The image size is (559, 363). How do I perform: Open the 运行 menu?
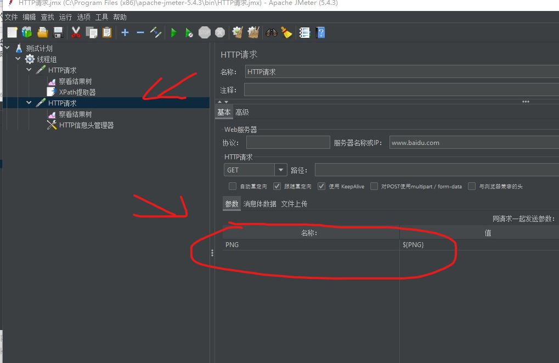click(65, 17)
